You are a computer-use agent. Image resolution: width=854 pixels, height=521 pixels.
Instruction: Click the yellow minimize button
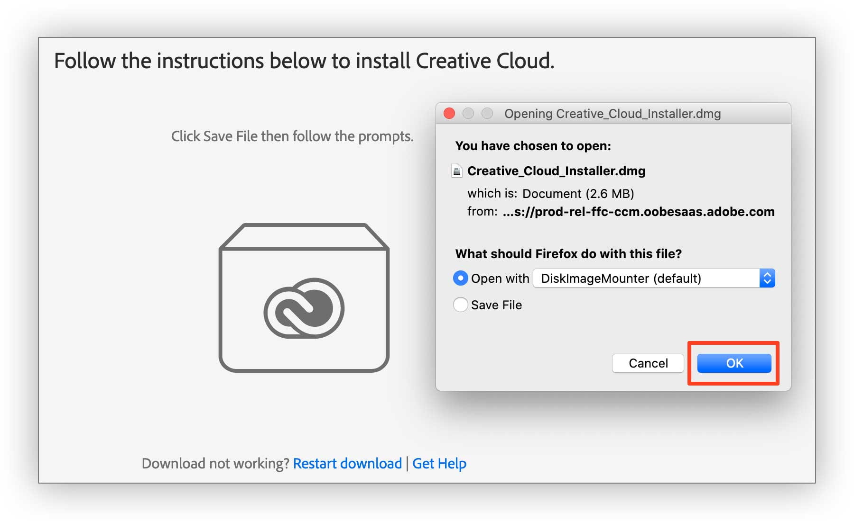pyautogui.click(x=469, y=113)
